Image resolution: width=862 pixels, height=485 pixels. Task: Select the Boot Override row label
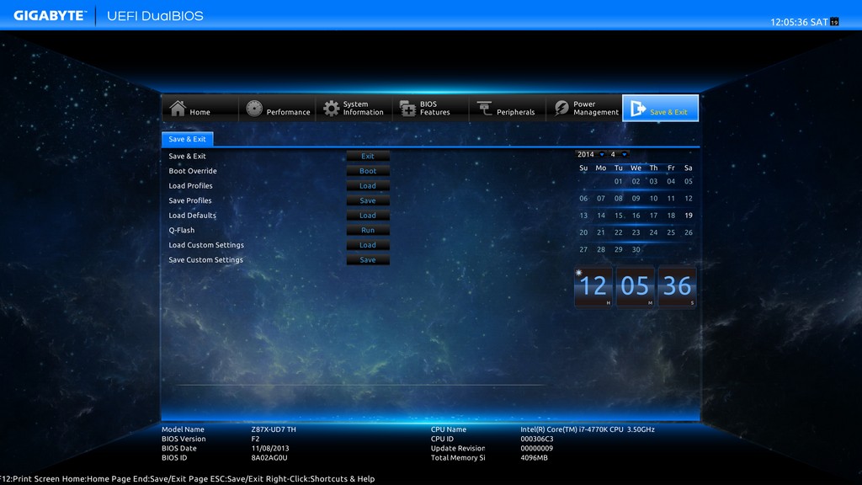pyautogui.click(x=193, y=171)
